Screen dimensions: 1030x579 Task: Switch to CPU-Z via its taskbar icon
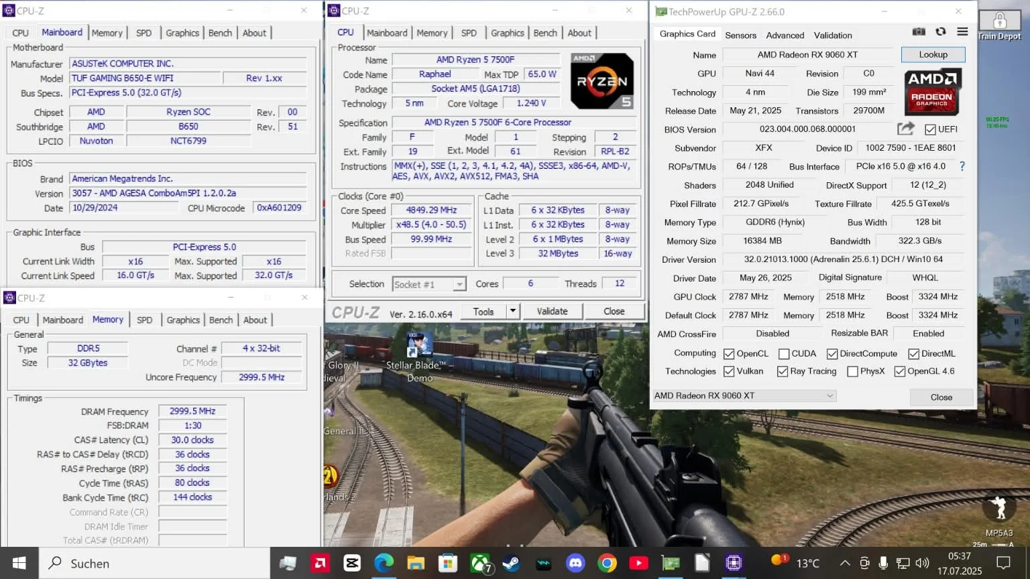click(734, 563)
